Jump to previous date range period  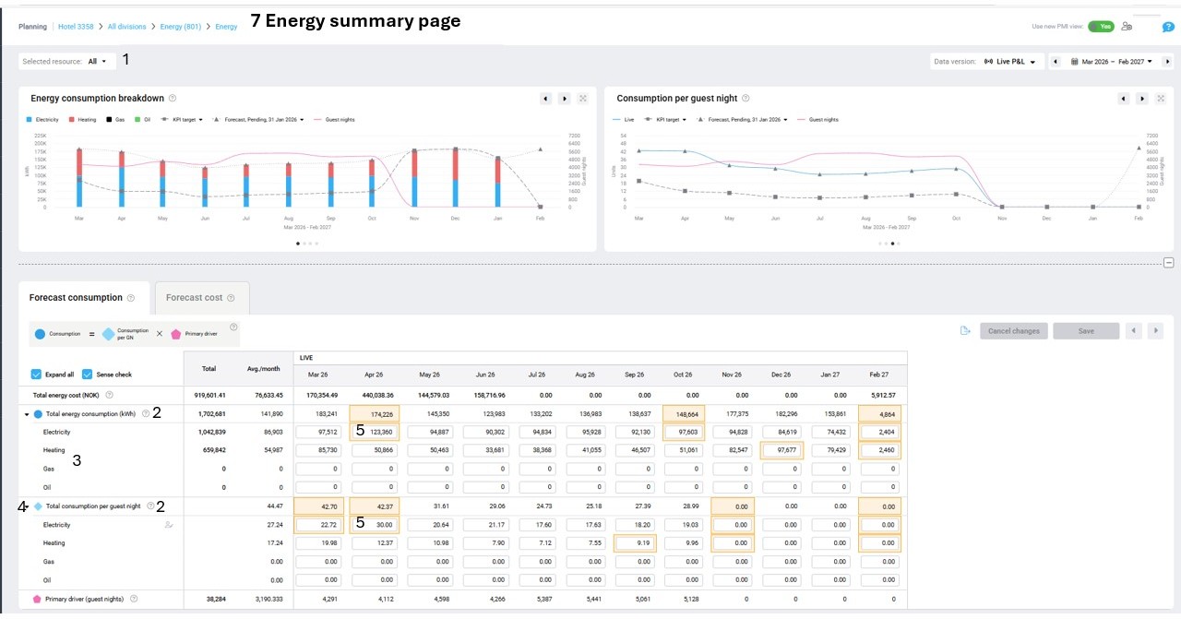coord(1056,62)
